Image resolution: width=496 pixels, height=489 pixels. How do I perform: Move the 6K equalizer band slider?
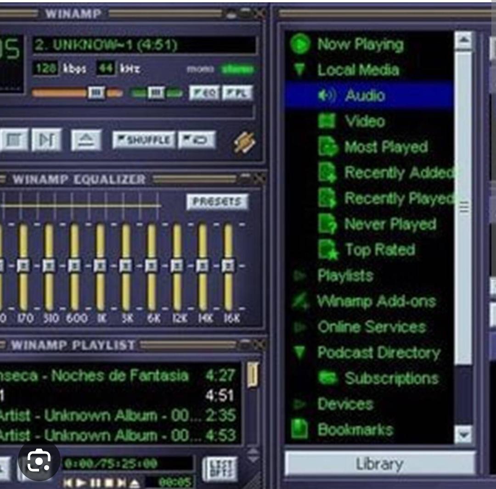pos(151,266)
